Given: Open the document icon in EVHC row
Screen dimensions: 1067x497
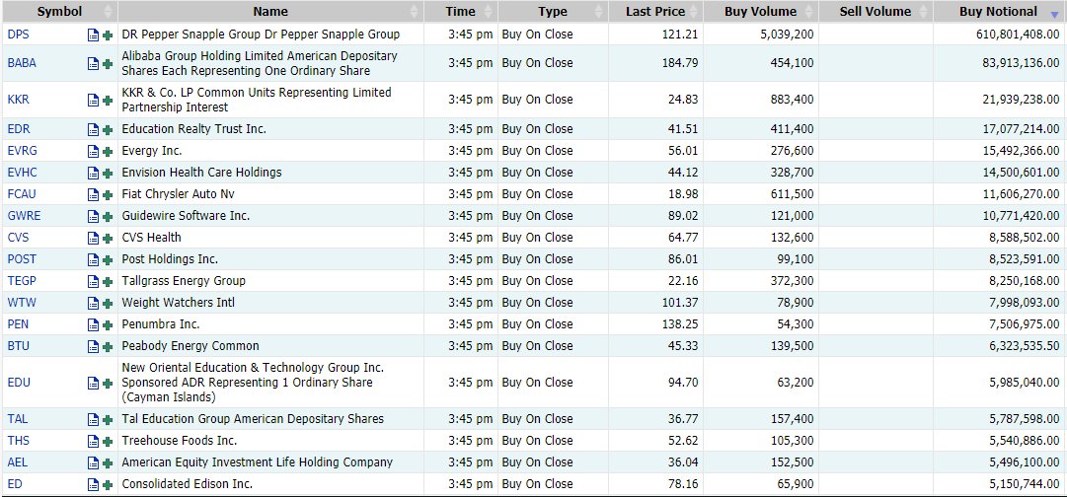Looking at the screenshot, I should click(93, 174).
